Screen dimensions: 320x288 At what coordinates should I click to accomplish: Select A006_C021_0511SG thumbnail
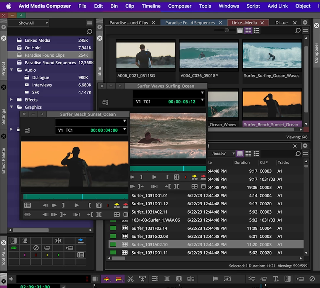(x=145, y=55)
